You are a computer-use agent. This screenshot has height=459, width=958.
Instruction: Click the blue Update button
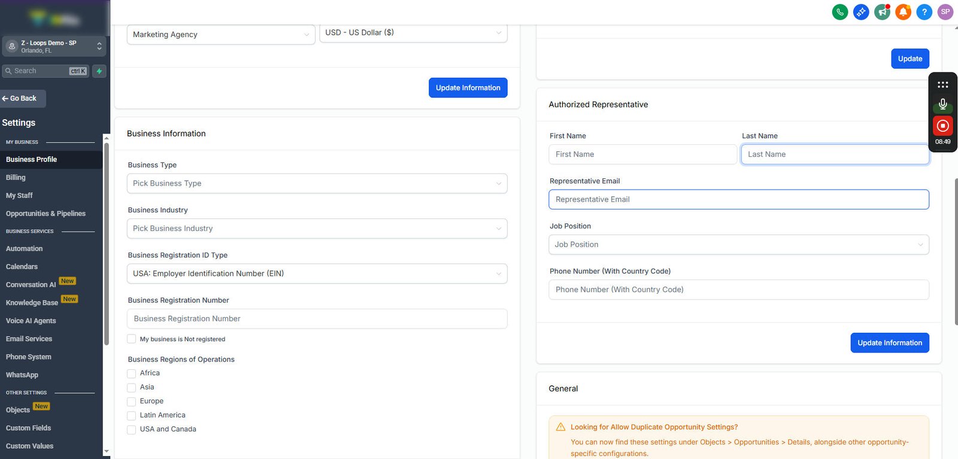coord(910,59)
